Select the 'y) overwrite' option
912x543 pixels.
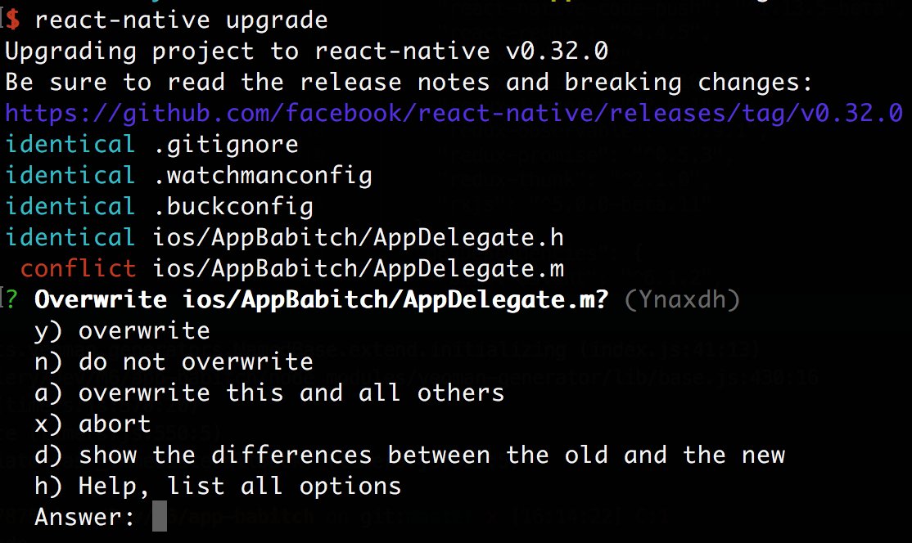(123, 330)
